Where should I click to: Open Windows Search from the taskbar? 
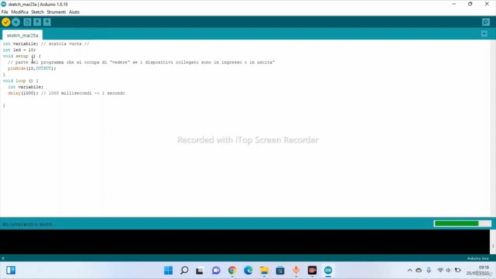(184, 270)
